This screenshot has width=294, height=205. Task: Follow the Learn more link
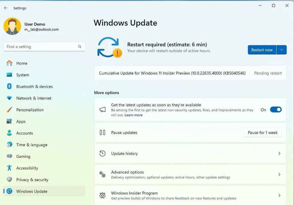[x=134, y=115]
